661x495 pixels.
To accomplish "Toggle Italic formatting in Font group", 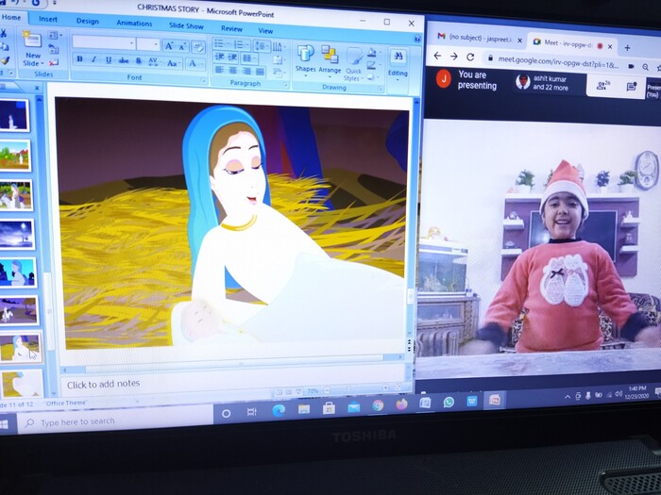I will click(x=93, y=59).
